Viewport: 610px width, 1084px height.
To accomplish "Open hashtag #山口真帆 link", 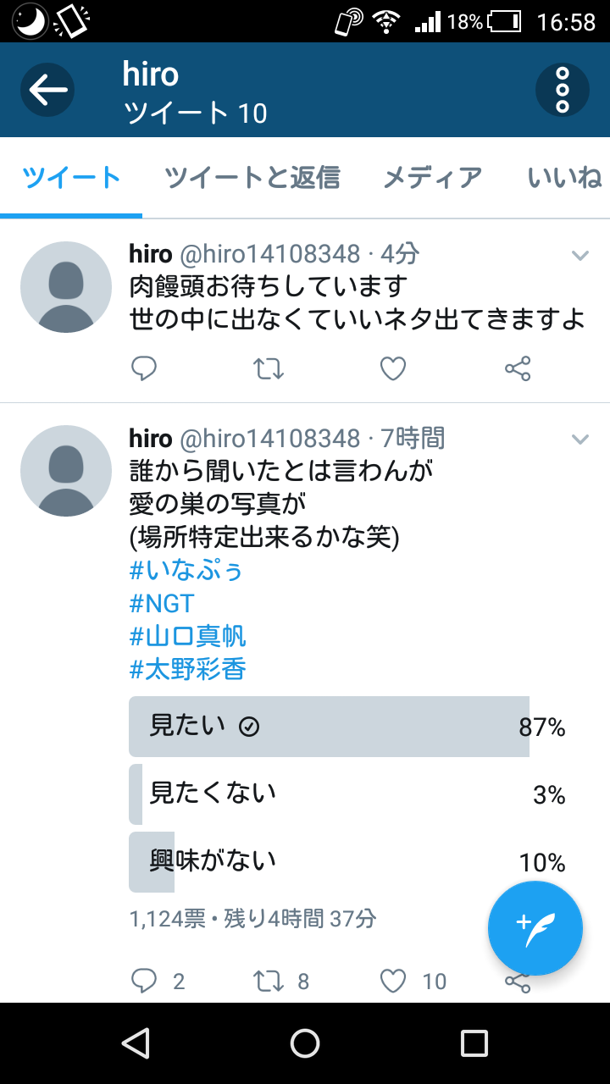I will point(188,636).
